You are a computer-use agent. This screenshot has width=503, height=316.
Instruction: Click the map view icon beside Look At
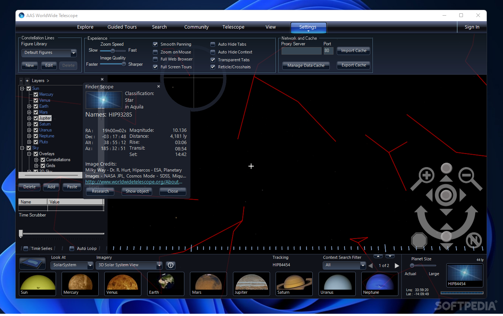pyautogui.click(x=32, y=264)
